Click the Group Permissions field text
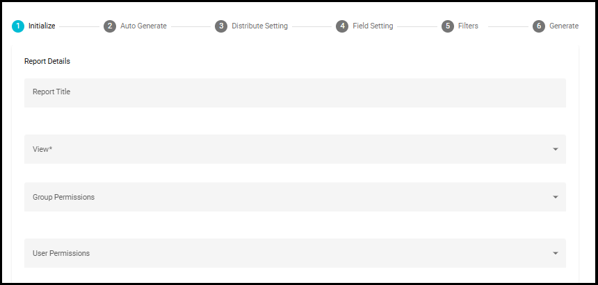The width and height of the screenshot is (598, 285). point(64,197)
